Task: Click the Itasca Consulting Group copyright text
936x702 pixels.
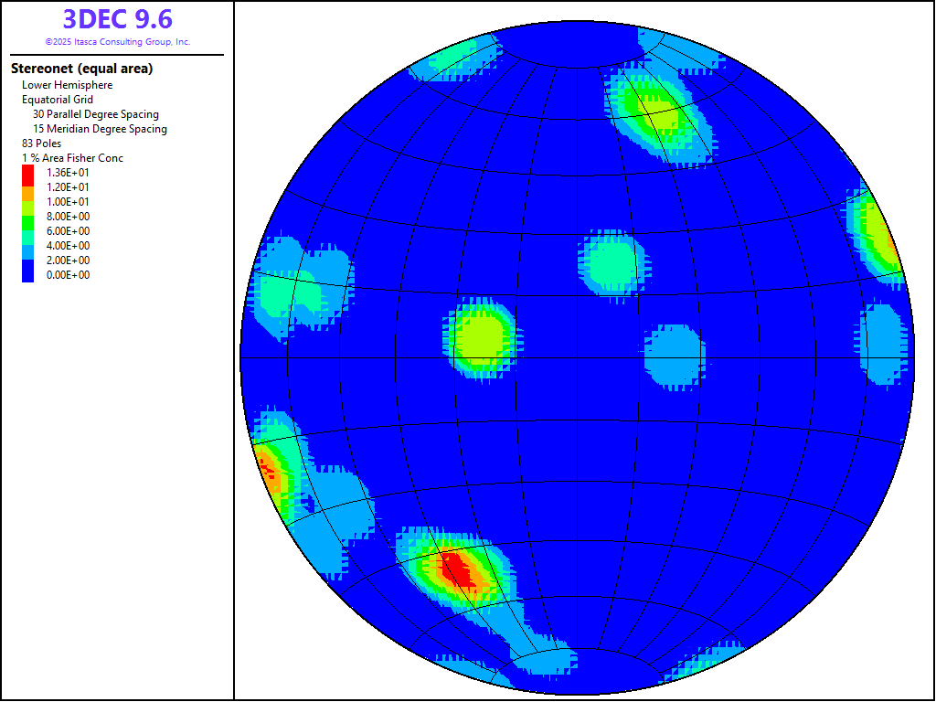Action: click(117, 42)
